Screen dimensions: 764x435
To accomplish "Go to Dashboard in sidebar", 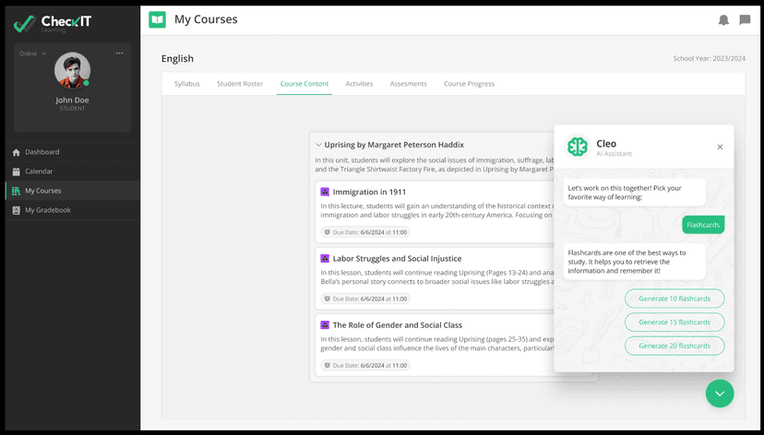I will (x=73, y=152).
